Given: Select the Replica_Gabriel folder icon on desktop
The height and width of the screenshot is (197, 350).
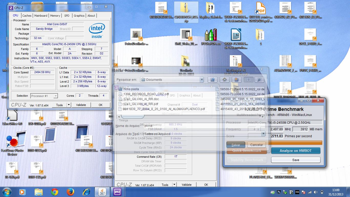Looking at the screenshot, I should pos(211,10).
